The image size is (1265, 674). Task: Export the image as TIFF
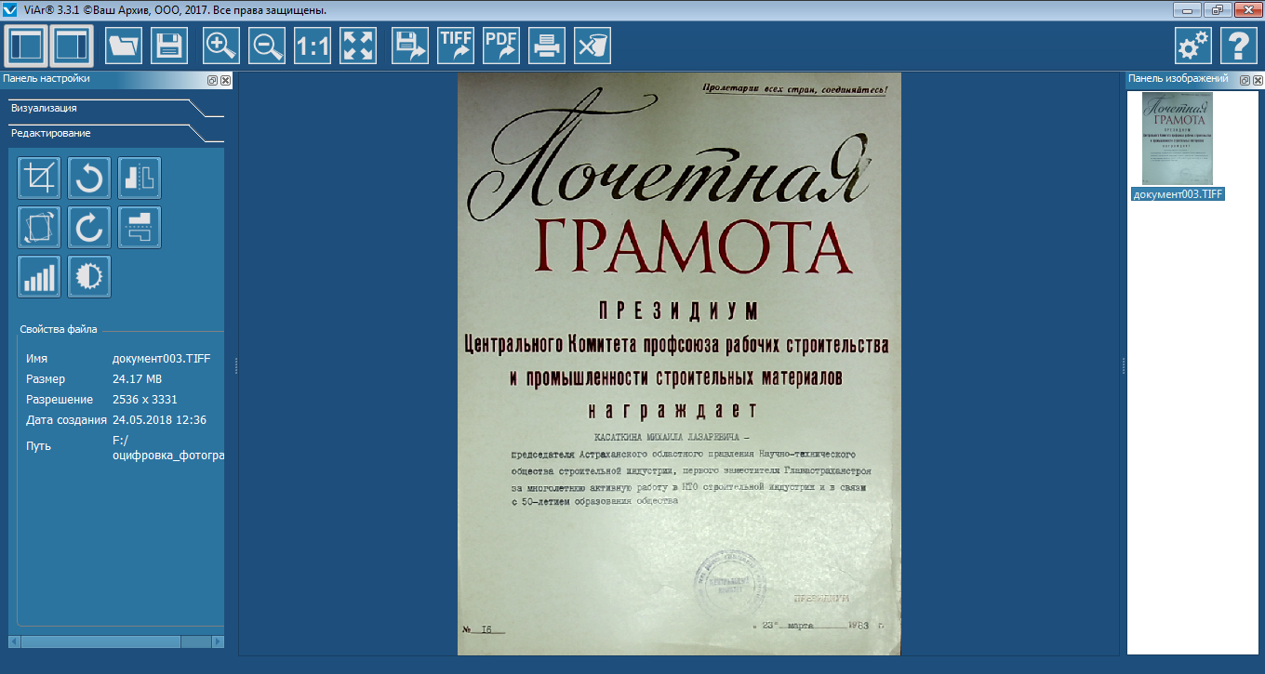[456, 46]
